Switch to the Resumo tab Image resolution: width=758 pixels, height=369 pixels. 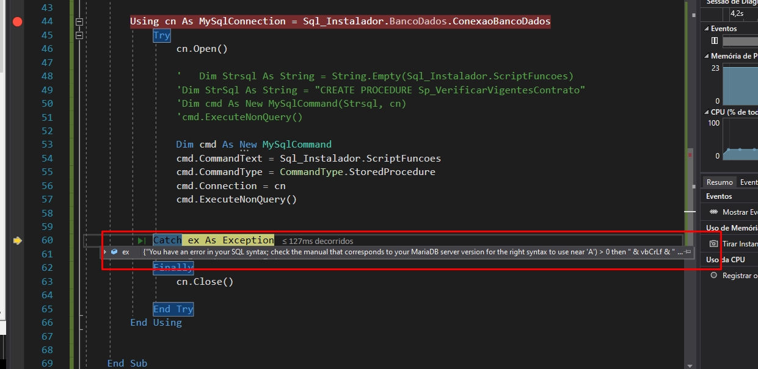(720, 182)
